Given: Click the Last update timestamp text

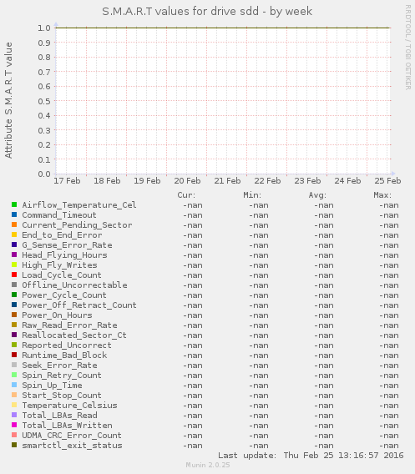Looking at the screenshot, I should tap(311, 456).
